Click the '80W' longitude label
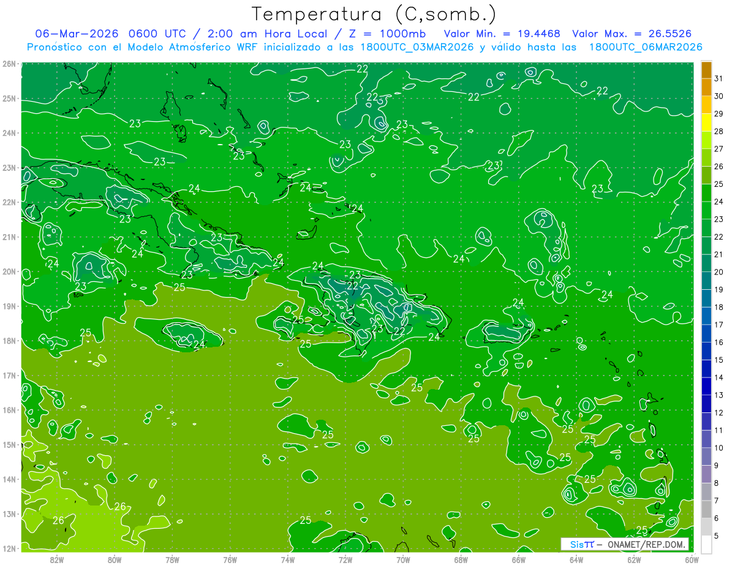The image size is (735, 568). click(x=115, y=559)
